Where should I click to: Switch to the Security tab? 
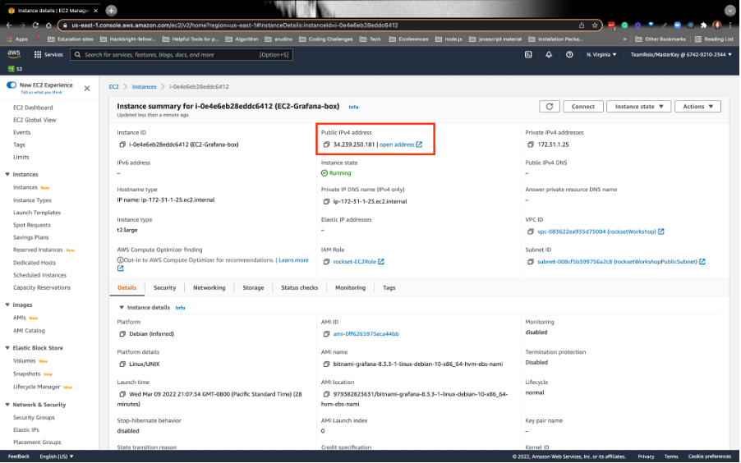[164, 287]
